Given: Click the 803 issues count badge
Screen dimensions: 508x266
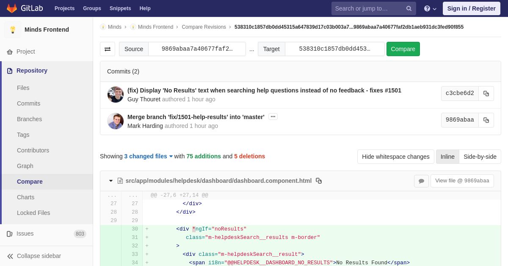Looking at the screenshot, I should (x=80, y=234).
